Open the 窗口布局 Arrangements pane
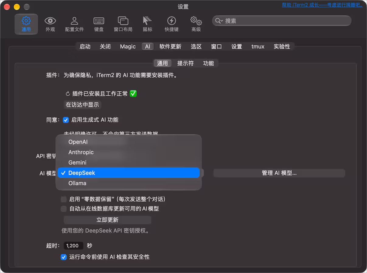367x273 pixels. [123, 24]
